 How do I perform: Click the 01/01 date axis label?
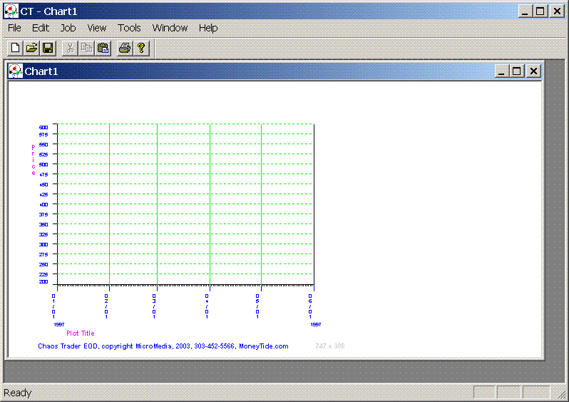pyautogui.click(x=53, y=306)
